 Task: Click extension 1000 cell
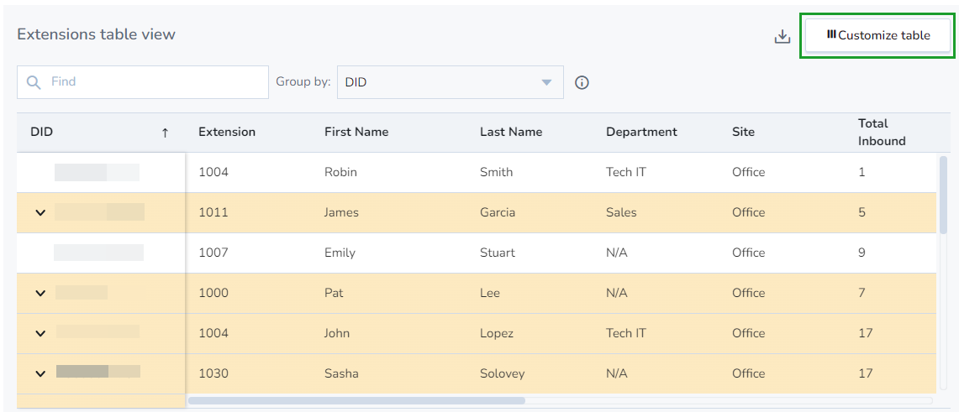[213, 293]
